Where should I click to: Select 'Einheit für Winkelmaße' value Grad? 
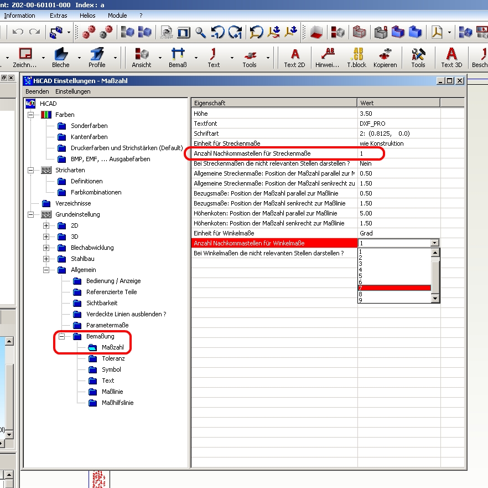(x=399, y=233)
